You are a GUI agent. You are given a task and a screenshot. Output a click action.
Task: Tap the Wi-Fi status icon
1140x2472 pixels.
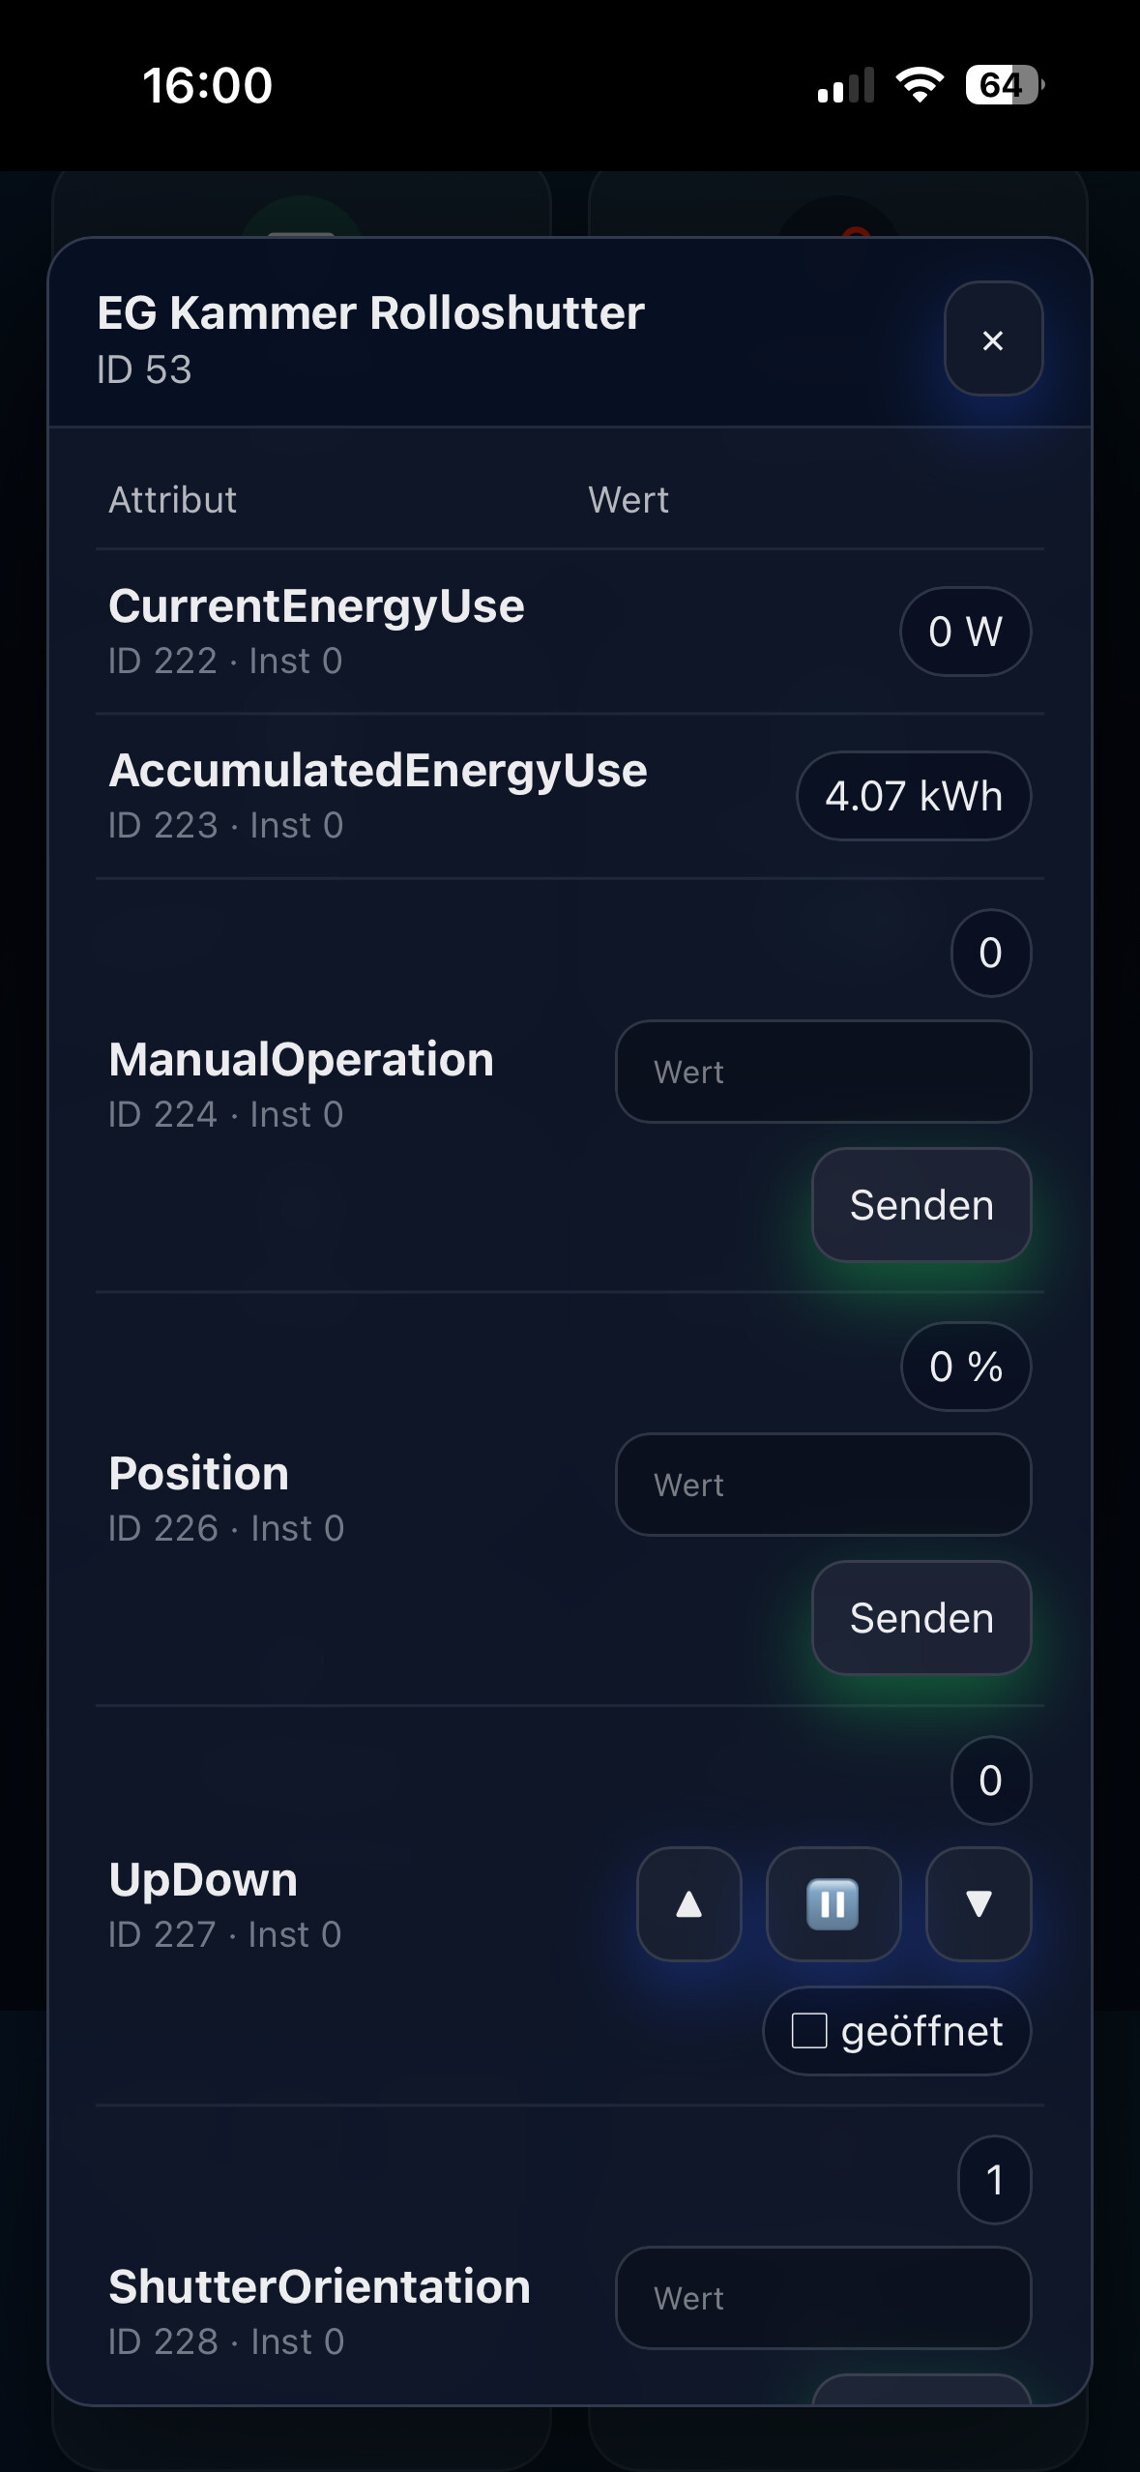pyautogui.click(x=920, y=85)
